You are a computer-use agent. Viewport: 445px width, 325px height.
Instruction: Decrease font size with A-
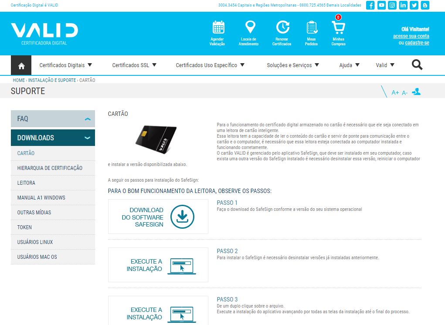click(x=405, y=93)
